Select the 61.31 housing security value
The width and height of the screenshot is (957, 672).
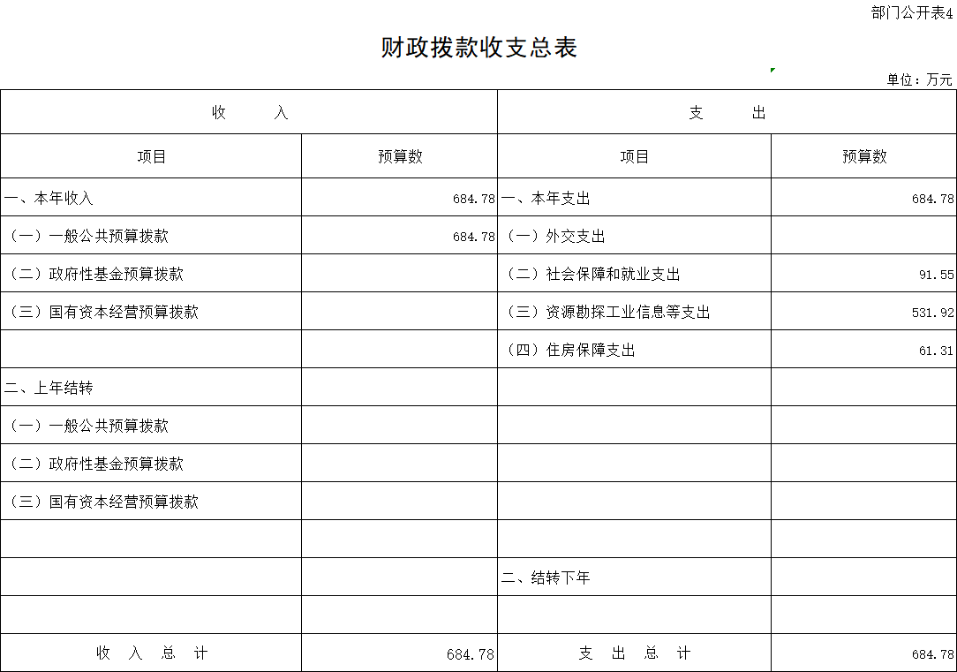pos(935,351)
